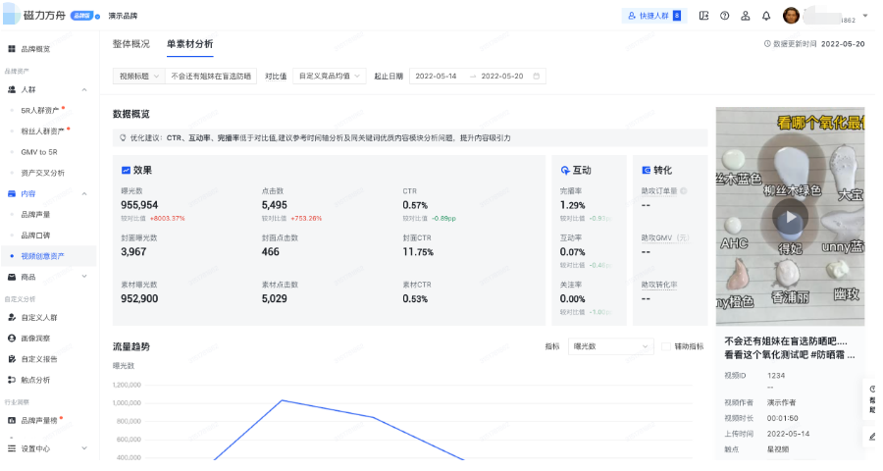
Task: Click end date 2022-05-20 field
Action: coord(501,77)
